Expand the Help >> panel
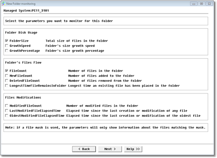The width and height of the screenshot is (217, 158). click(x=133, y=149)
